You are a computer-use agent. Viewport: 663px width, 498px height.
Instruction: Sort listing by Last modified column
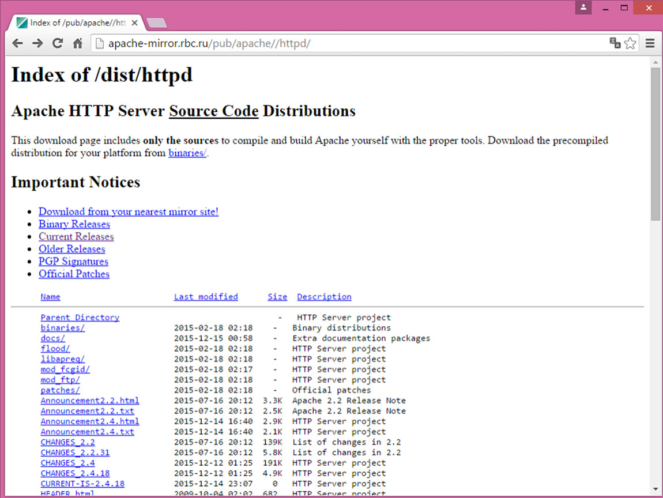pyautogui.click(x=206, y=296)
